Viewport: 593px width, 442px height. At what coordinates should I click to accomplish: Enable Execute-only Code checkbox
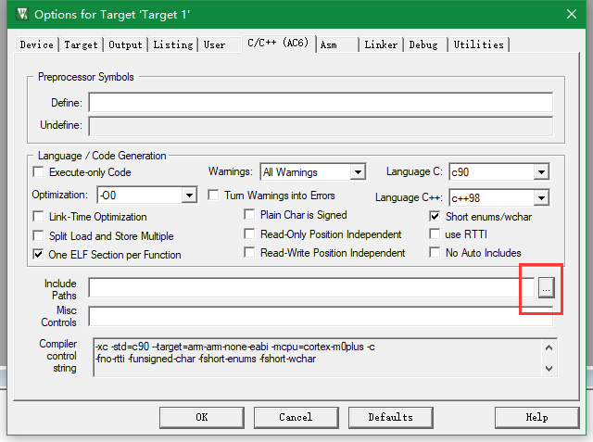(38, 172)
